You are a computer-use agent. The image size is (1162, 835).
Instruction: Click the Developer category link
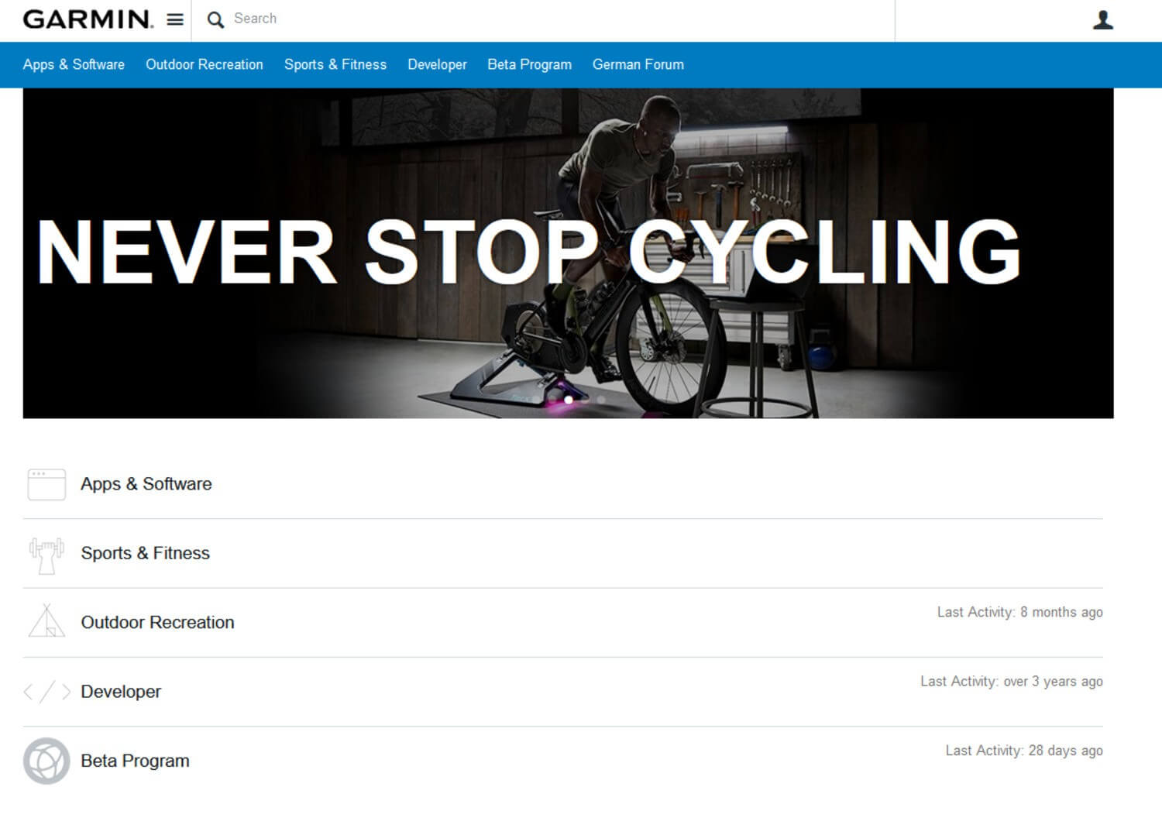(x=121, y=692)
